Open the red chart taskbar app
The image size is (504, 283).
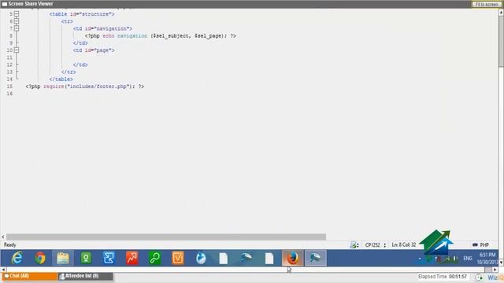(x=132, y=258)
